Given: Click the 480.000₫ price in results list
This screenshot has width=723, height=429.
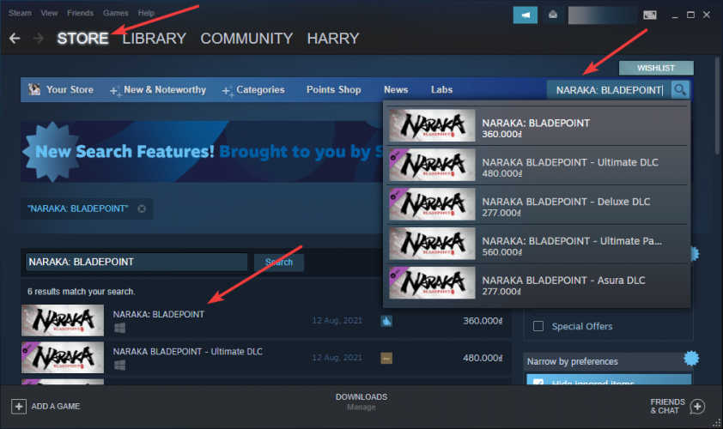Looking at the screenshot, I should point(483,358).
